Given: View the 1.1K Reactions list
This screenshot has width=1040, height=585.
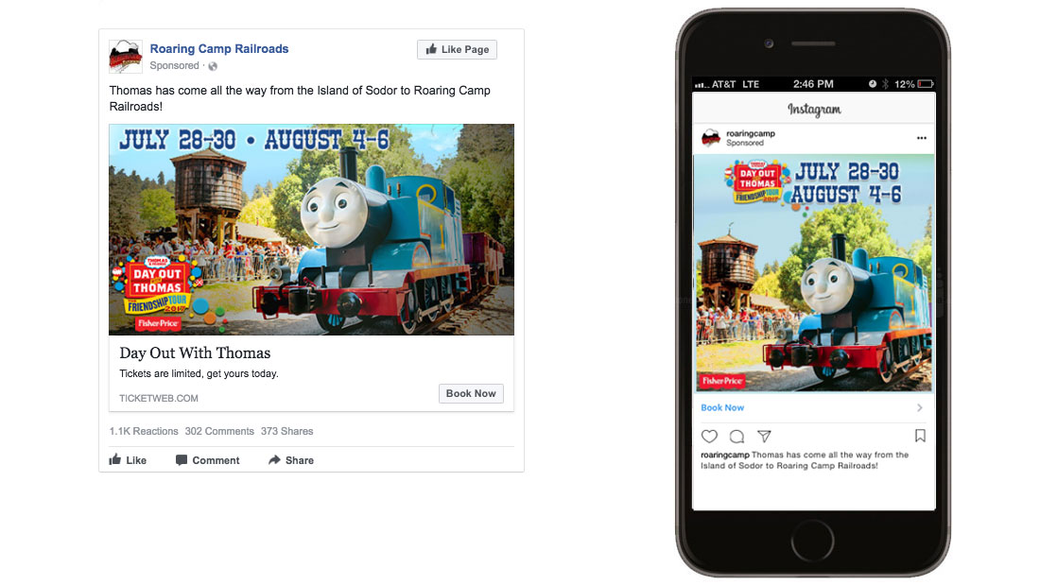Looking at the screenshot, I should (144, 431).
